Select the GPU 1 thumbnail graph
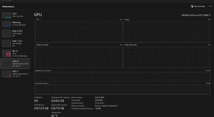The height and width of the screenshot is (117, 214). pos(6,74)
